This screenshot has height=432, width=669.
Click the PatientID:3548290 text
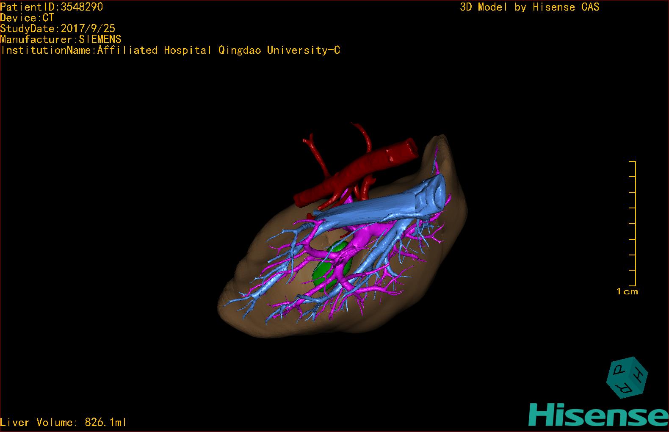pyautogui.click(x=52, y=7)
